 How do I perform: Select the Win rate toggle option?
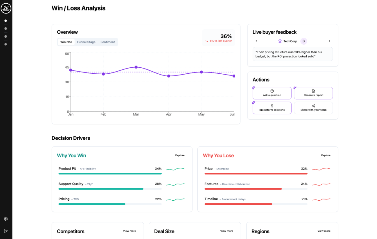point(66,42)
